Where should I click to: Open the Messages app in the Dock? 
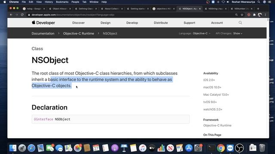tap(59, 148)
